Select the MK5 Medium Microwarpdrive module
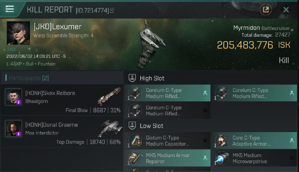This screenshot has width=299, height=172. (254, 158)
